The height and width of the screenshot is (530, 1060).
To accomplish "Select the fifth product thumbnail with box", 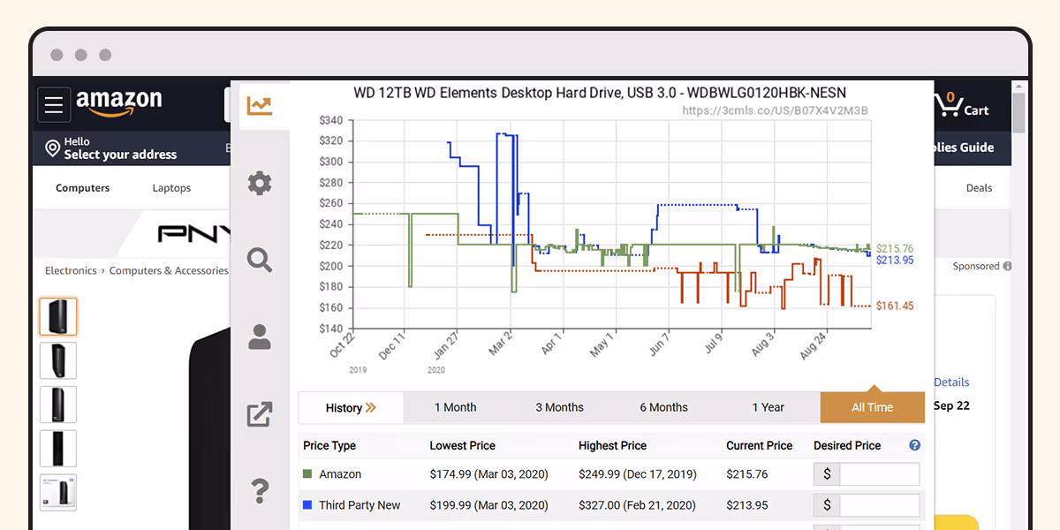I will coord(58,493).
